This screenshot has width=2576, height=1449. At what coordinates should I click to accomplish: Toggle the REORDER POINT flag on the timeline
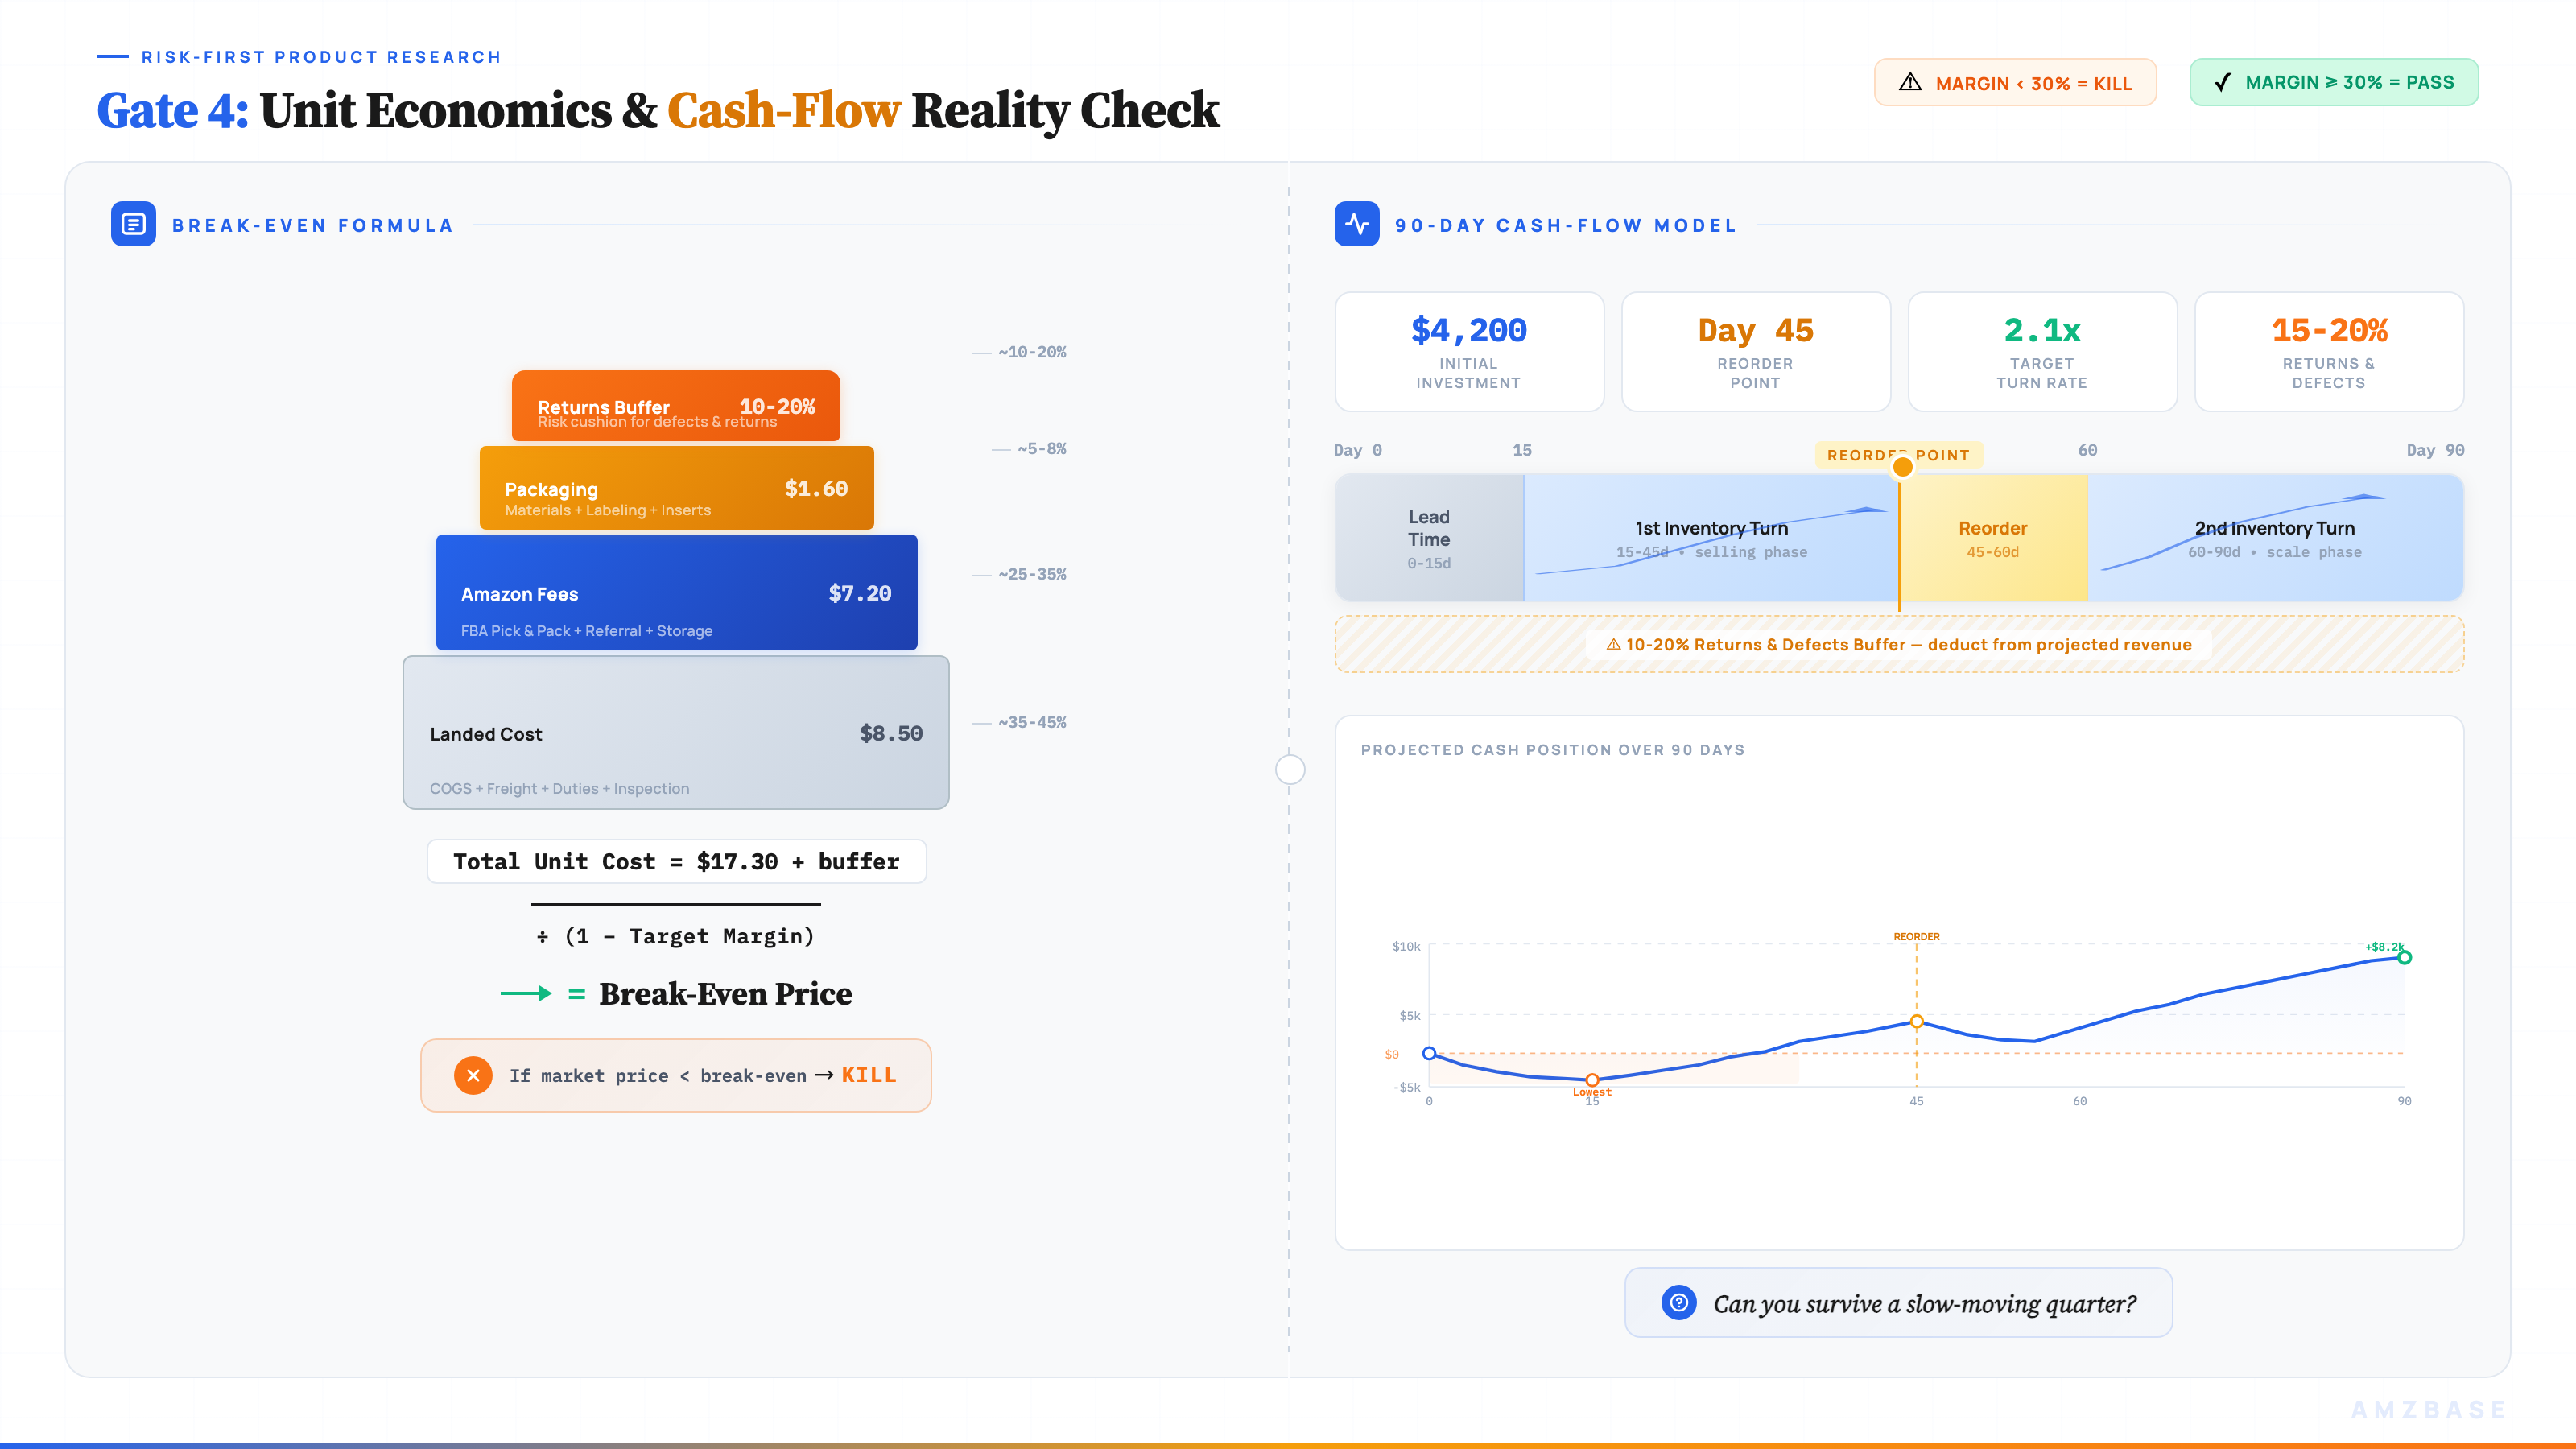[x=1899, y=455]
